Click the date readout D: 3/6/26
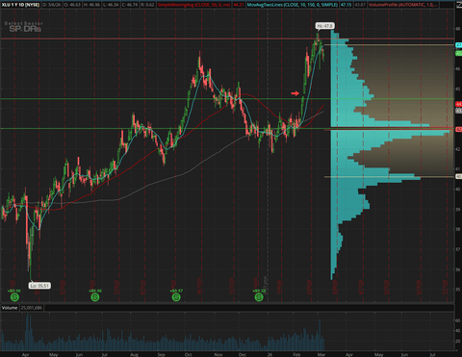This screenshot has width=462, height=357. (52, 5)
